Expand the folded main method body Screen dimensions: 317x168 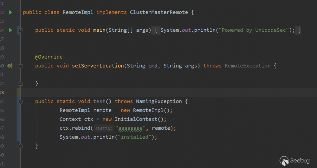point(20,30)
